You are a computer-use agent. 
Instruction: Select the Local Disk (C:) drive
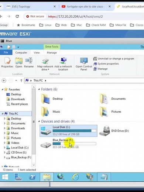68,131
